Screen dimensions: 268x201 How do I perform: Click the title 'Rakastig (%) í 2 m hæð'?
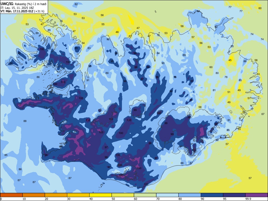tap(31, 4)
